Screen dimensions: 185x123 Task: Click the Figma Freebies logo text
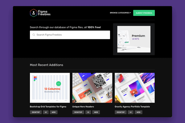point(44,13)
